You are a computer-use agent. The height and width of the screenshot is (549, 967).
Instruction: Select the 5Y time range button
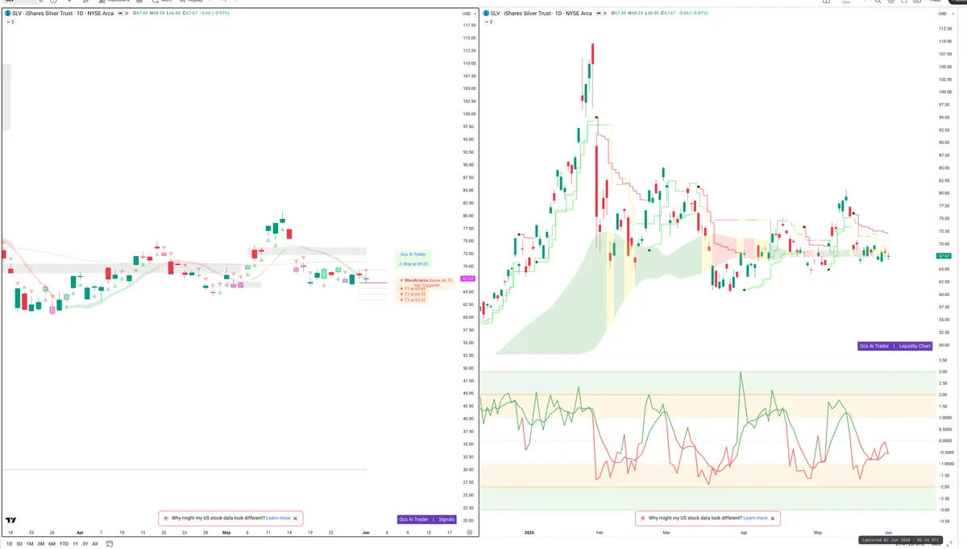85,544
